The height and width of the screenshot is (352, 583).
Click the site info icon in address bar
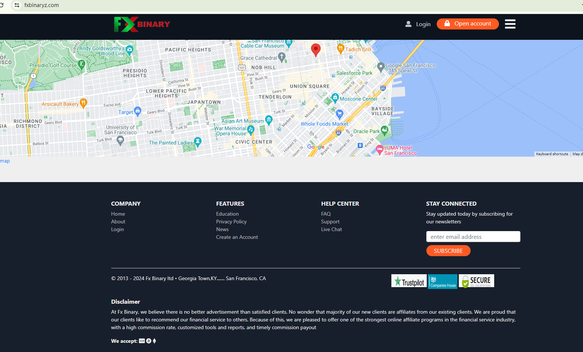17,5
